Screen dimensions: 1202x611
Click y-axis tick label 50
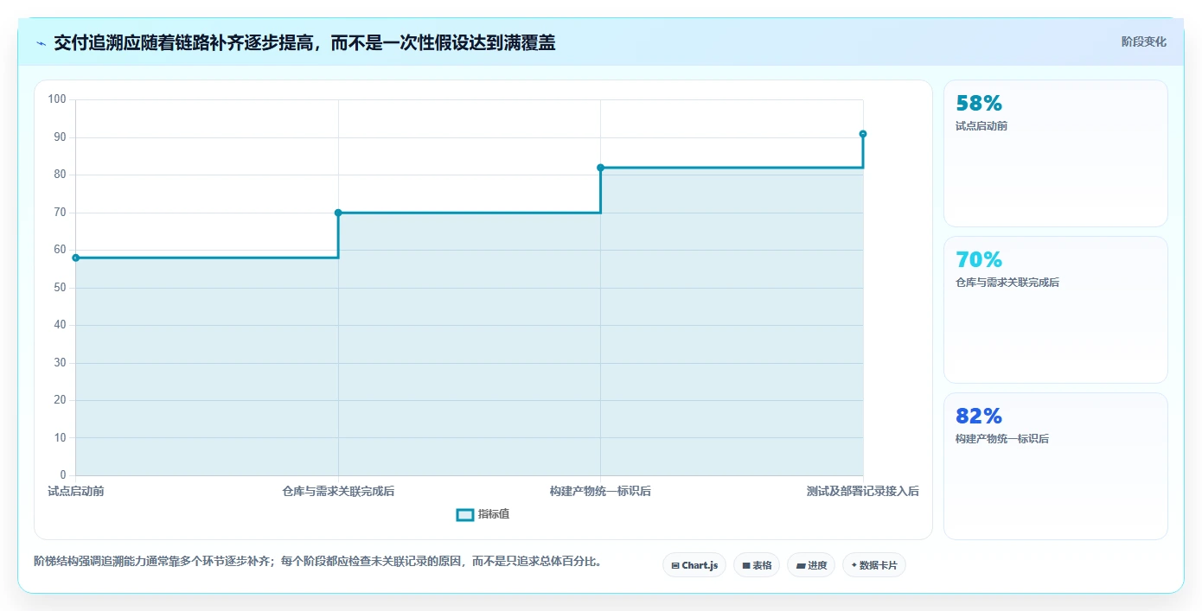click(x=60, y=288)
